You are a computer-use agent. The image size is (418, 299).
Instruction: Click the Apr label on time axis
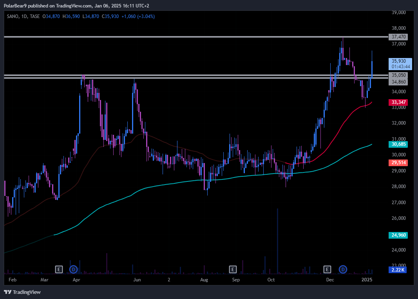pyautogui.click(x=76, y=280)
